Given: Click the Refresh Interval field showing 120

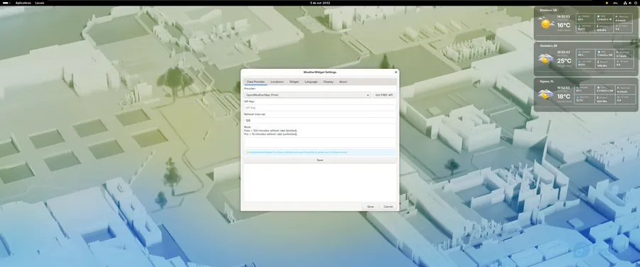Looking at the screenshot, I should (320, 121).
